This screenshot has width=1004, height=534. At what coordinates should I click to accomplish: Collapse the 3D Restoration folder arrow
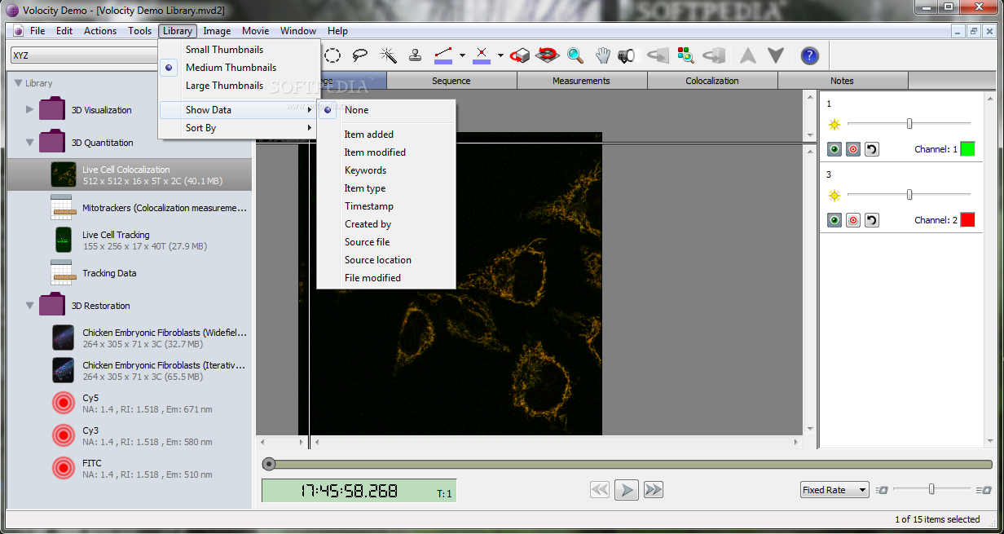point(30,306)
